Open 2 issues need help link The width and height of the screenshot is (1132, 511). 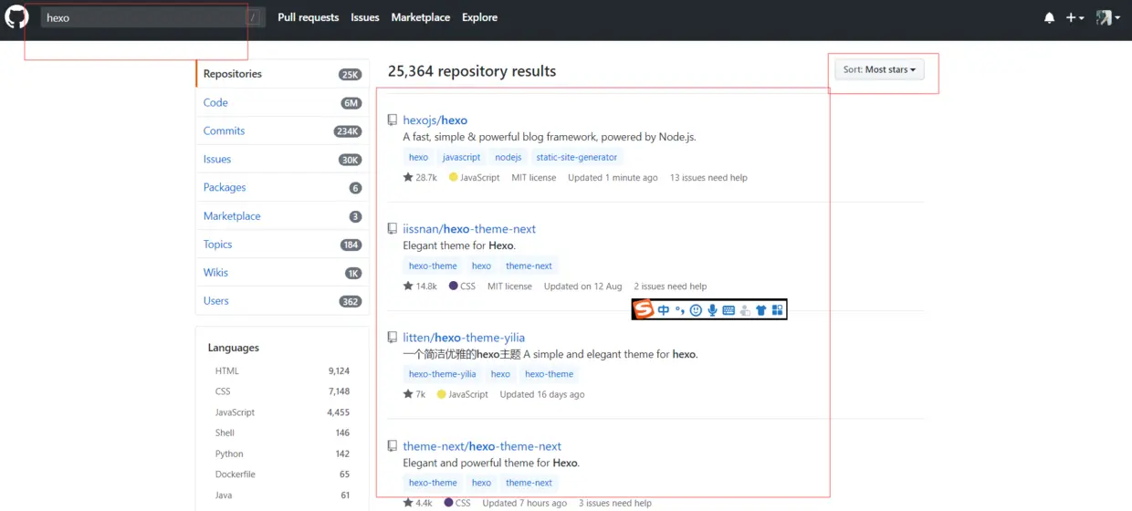click(x=670, y=287)
